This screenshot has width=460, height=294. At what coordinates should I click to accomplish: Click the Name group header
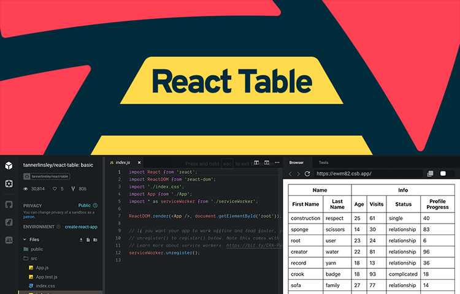click(320, 190)
